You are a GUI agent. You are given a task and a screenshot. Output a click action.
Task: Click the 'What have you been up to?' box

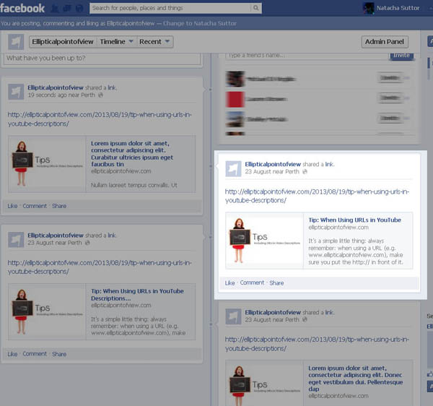click(x=102, y=59)
